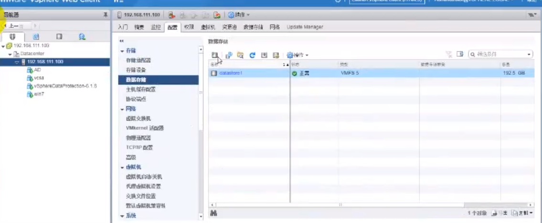This screenshot has height=223, width=542.
Task: Collapse the 192.168.111.103 vCenter tree node
Action: point(3,46)
